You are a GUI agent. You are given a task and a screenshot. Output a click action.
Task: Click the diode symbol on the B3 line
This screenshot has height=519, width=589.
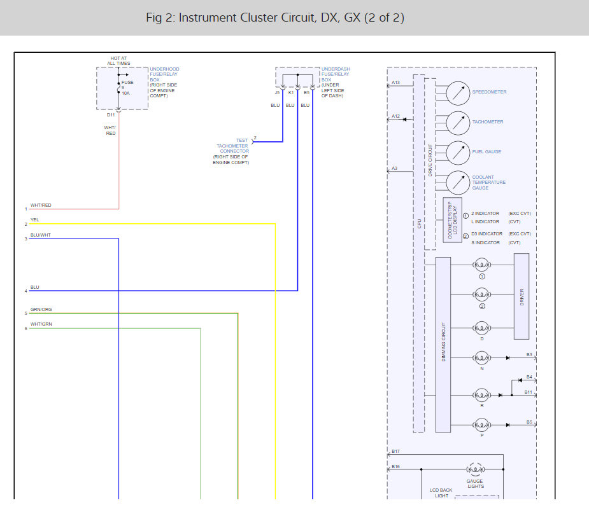(x=508, y=358)
